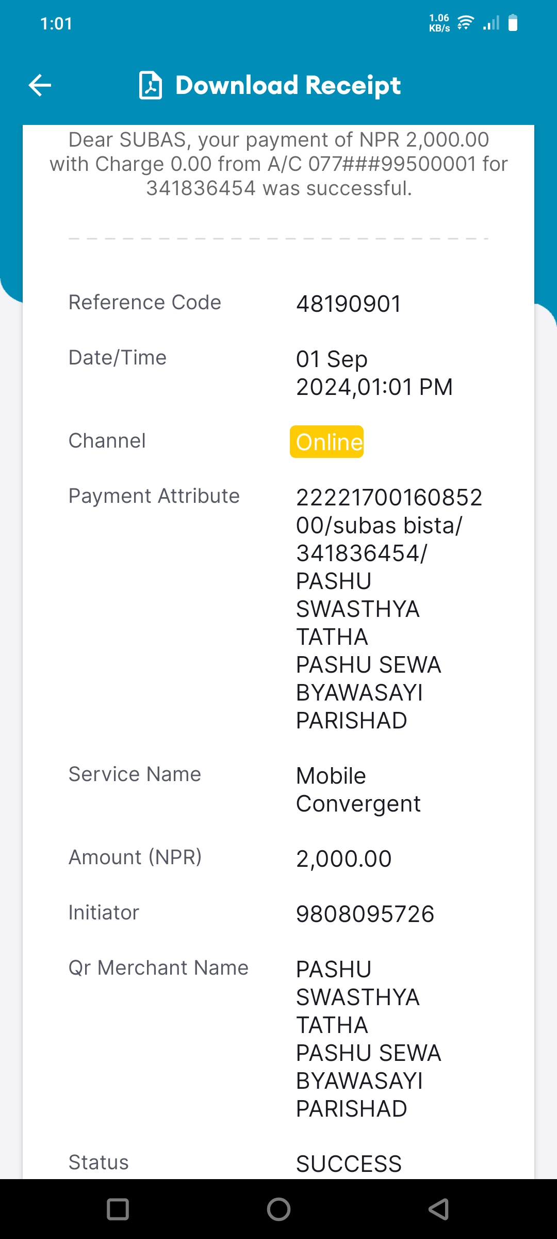Tap the Payment Attribute value text
The image size is (557, 1239).
pyautogui.click(x=389, y=609)
